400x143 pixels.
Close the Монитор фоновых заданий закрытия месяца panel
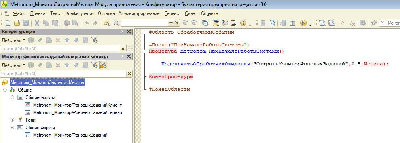129,56
